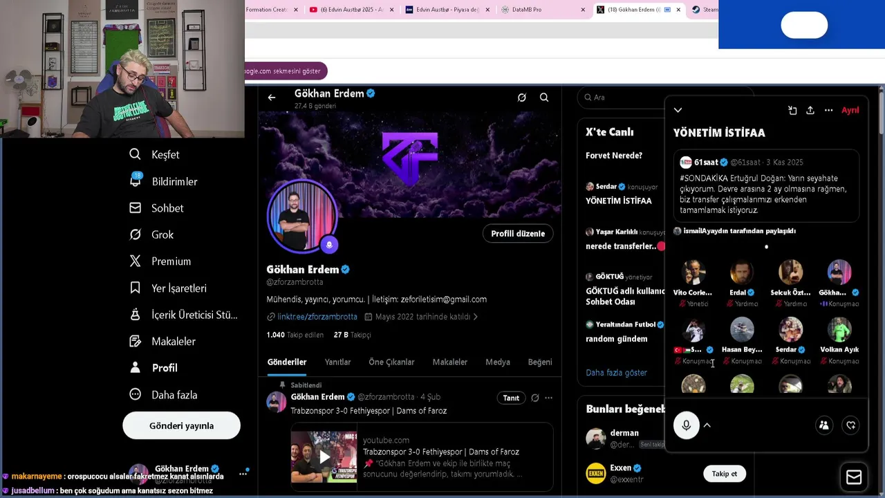The height and width of the screenshot is (498, 885).
Task: Toggle microphone in Space panel
Action: tap(686, 425)
